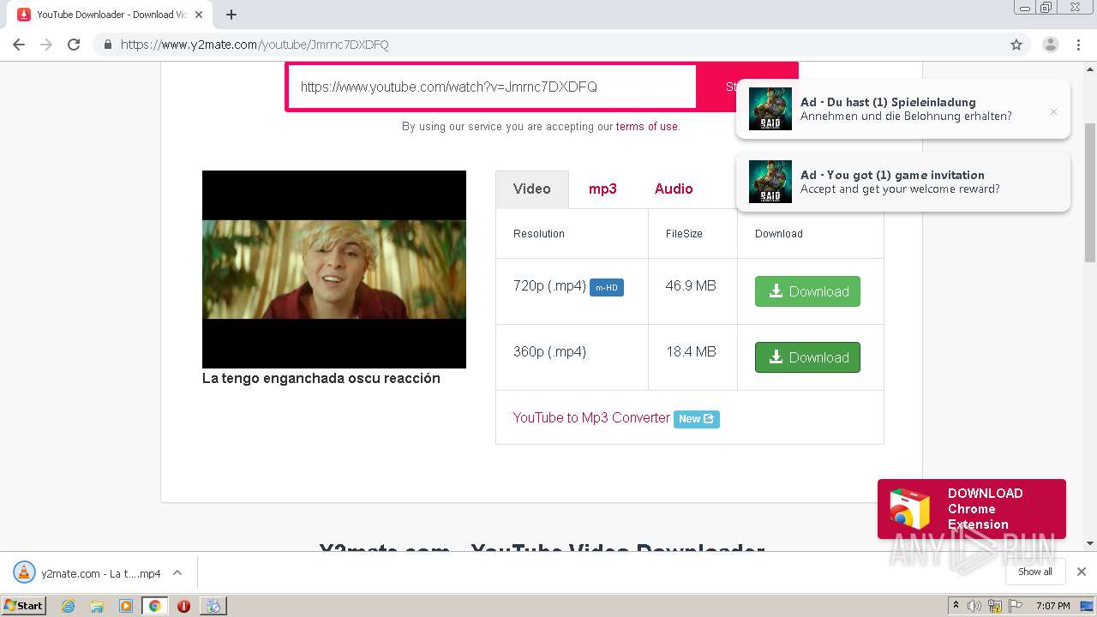Click the action center flag icon

(1016, 606)
